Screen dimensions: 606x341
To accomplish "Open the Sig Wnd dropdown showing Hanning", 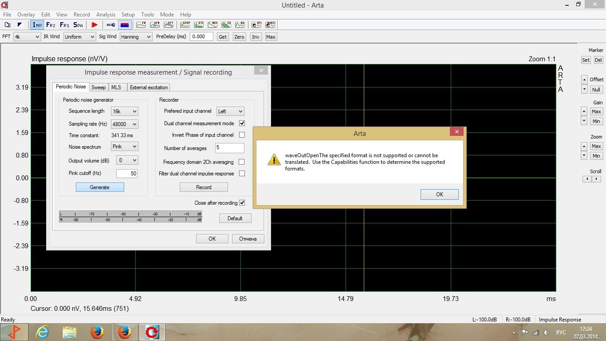I will [136, 37].
